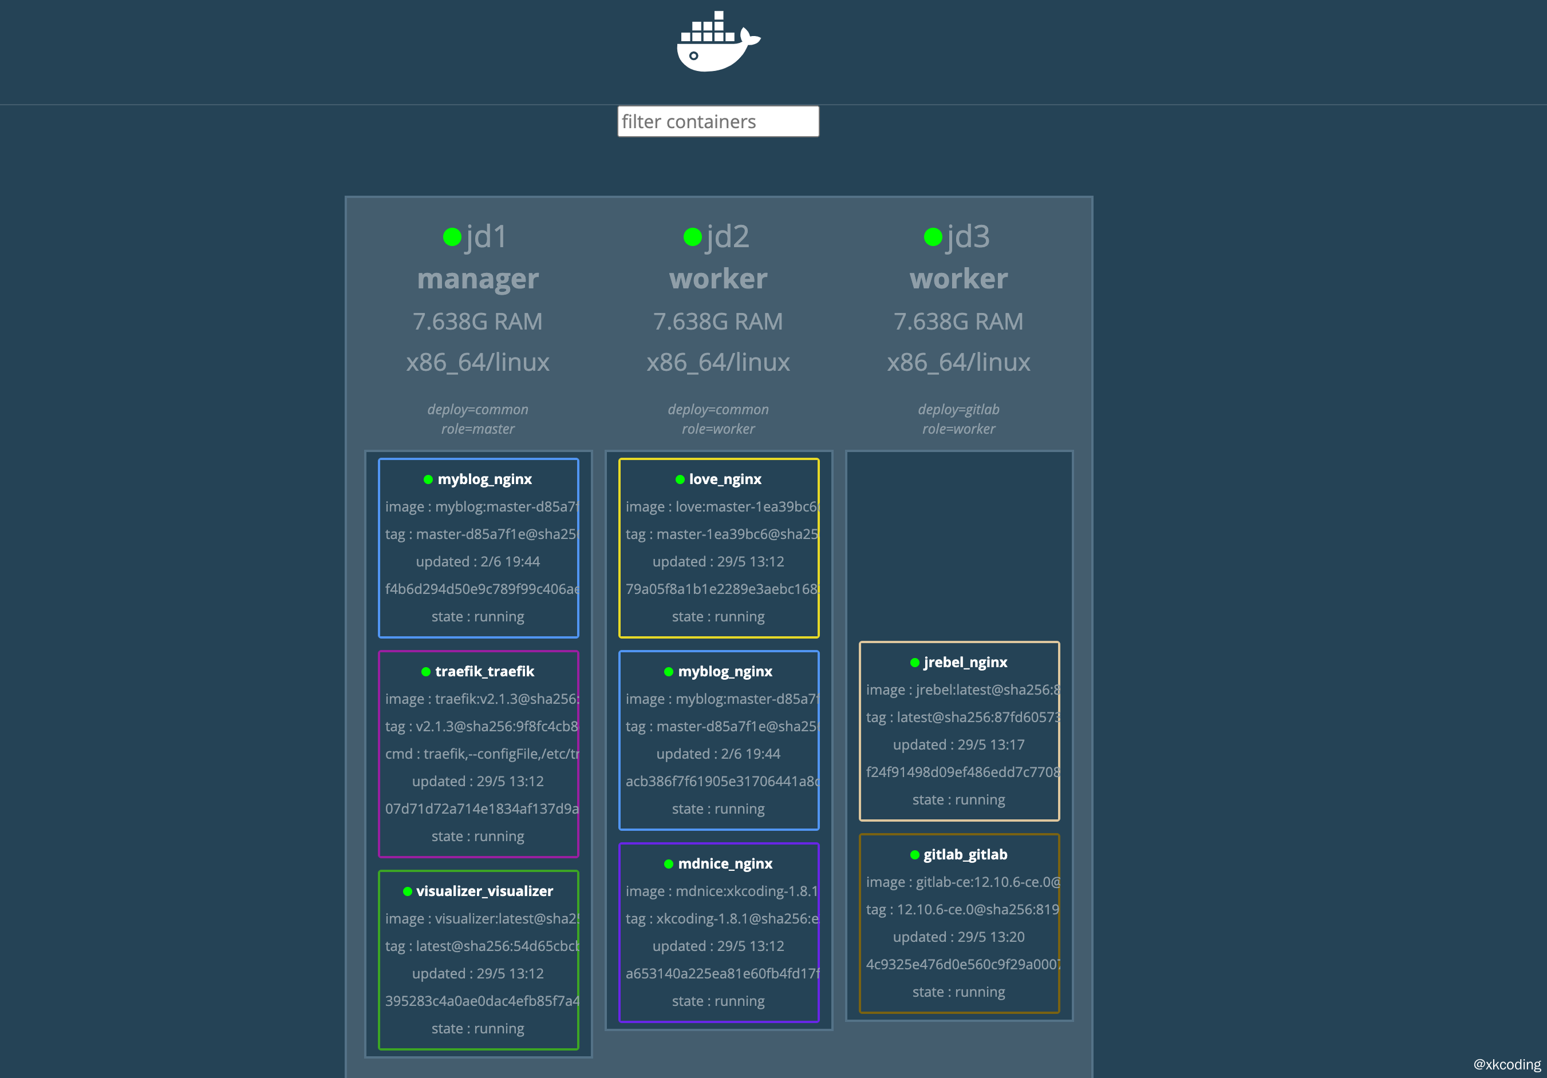Click the @xkcoding watermark text
The height and width of the screenshot is (1078, 1547).
tap(1506, 1064)
